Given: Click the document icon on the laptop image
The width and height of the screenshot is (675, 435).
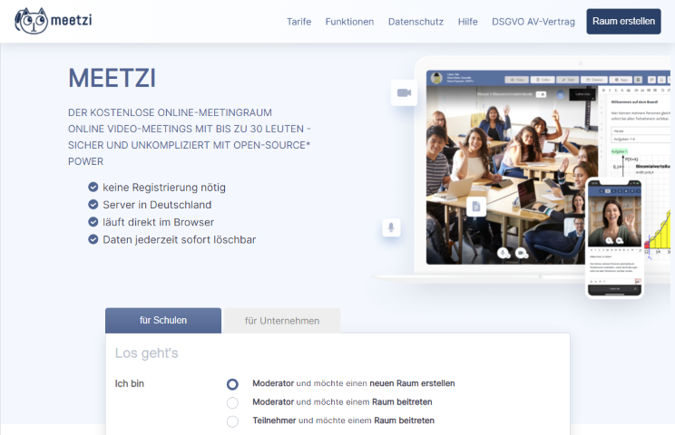Looking at the screenshot, I should pyautogui.click(x=476, y=207).
